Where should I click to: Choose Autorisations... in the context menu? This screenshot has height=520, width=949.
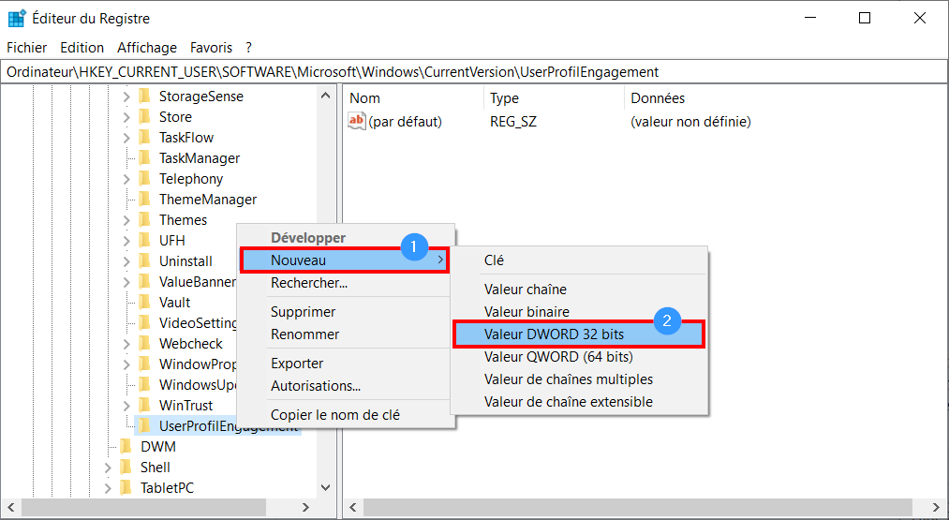point(345,386)
